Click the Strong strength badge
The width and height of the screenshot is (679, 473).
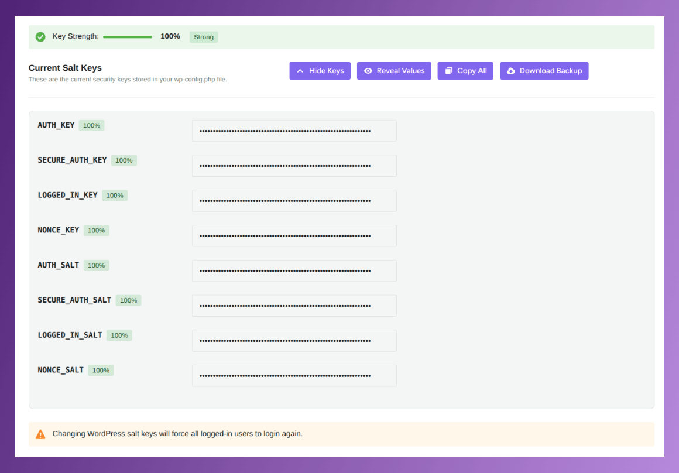[x=204, y=37]
